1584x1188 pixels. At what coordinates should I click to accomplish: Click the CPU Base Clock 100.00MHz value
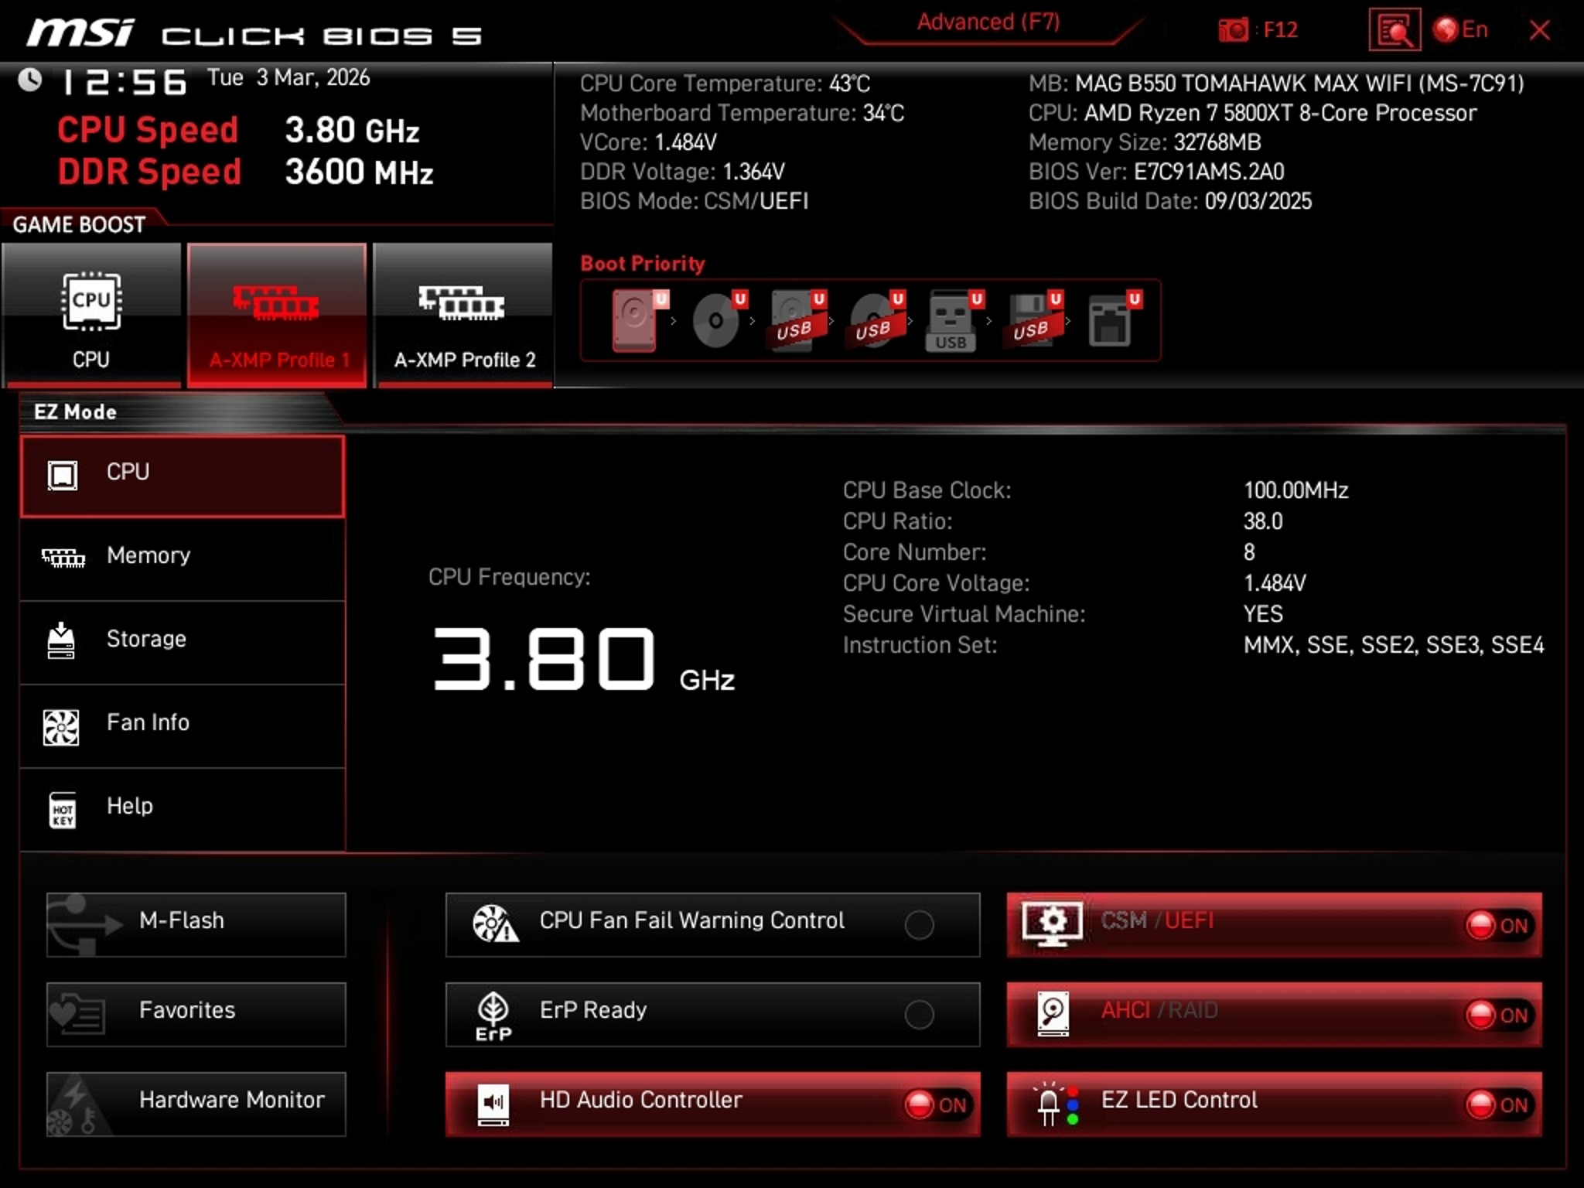tap(1296, 490)
